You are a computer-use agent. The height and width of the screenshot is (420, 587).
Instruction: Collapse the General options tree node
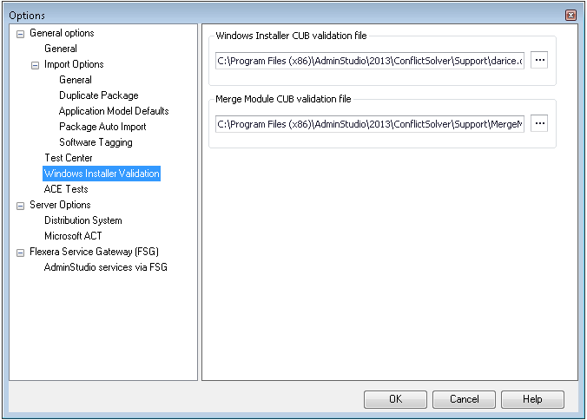(19, 34)
